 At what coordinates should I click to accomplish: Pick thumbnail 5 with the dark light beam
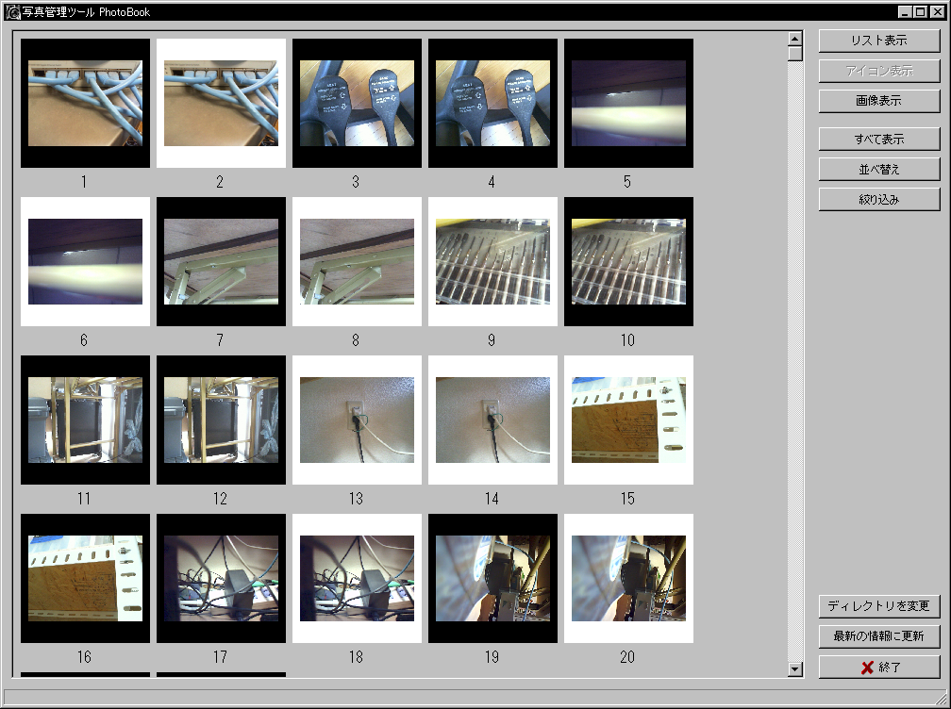click(628, 103)
